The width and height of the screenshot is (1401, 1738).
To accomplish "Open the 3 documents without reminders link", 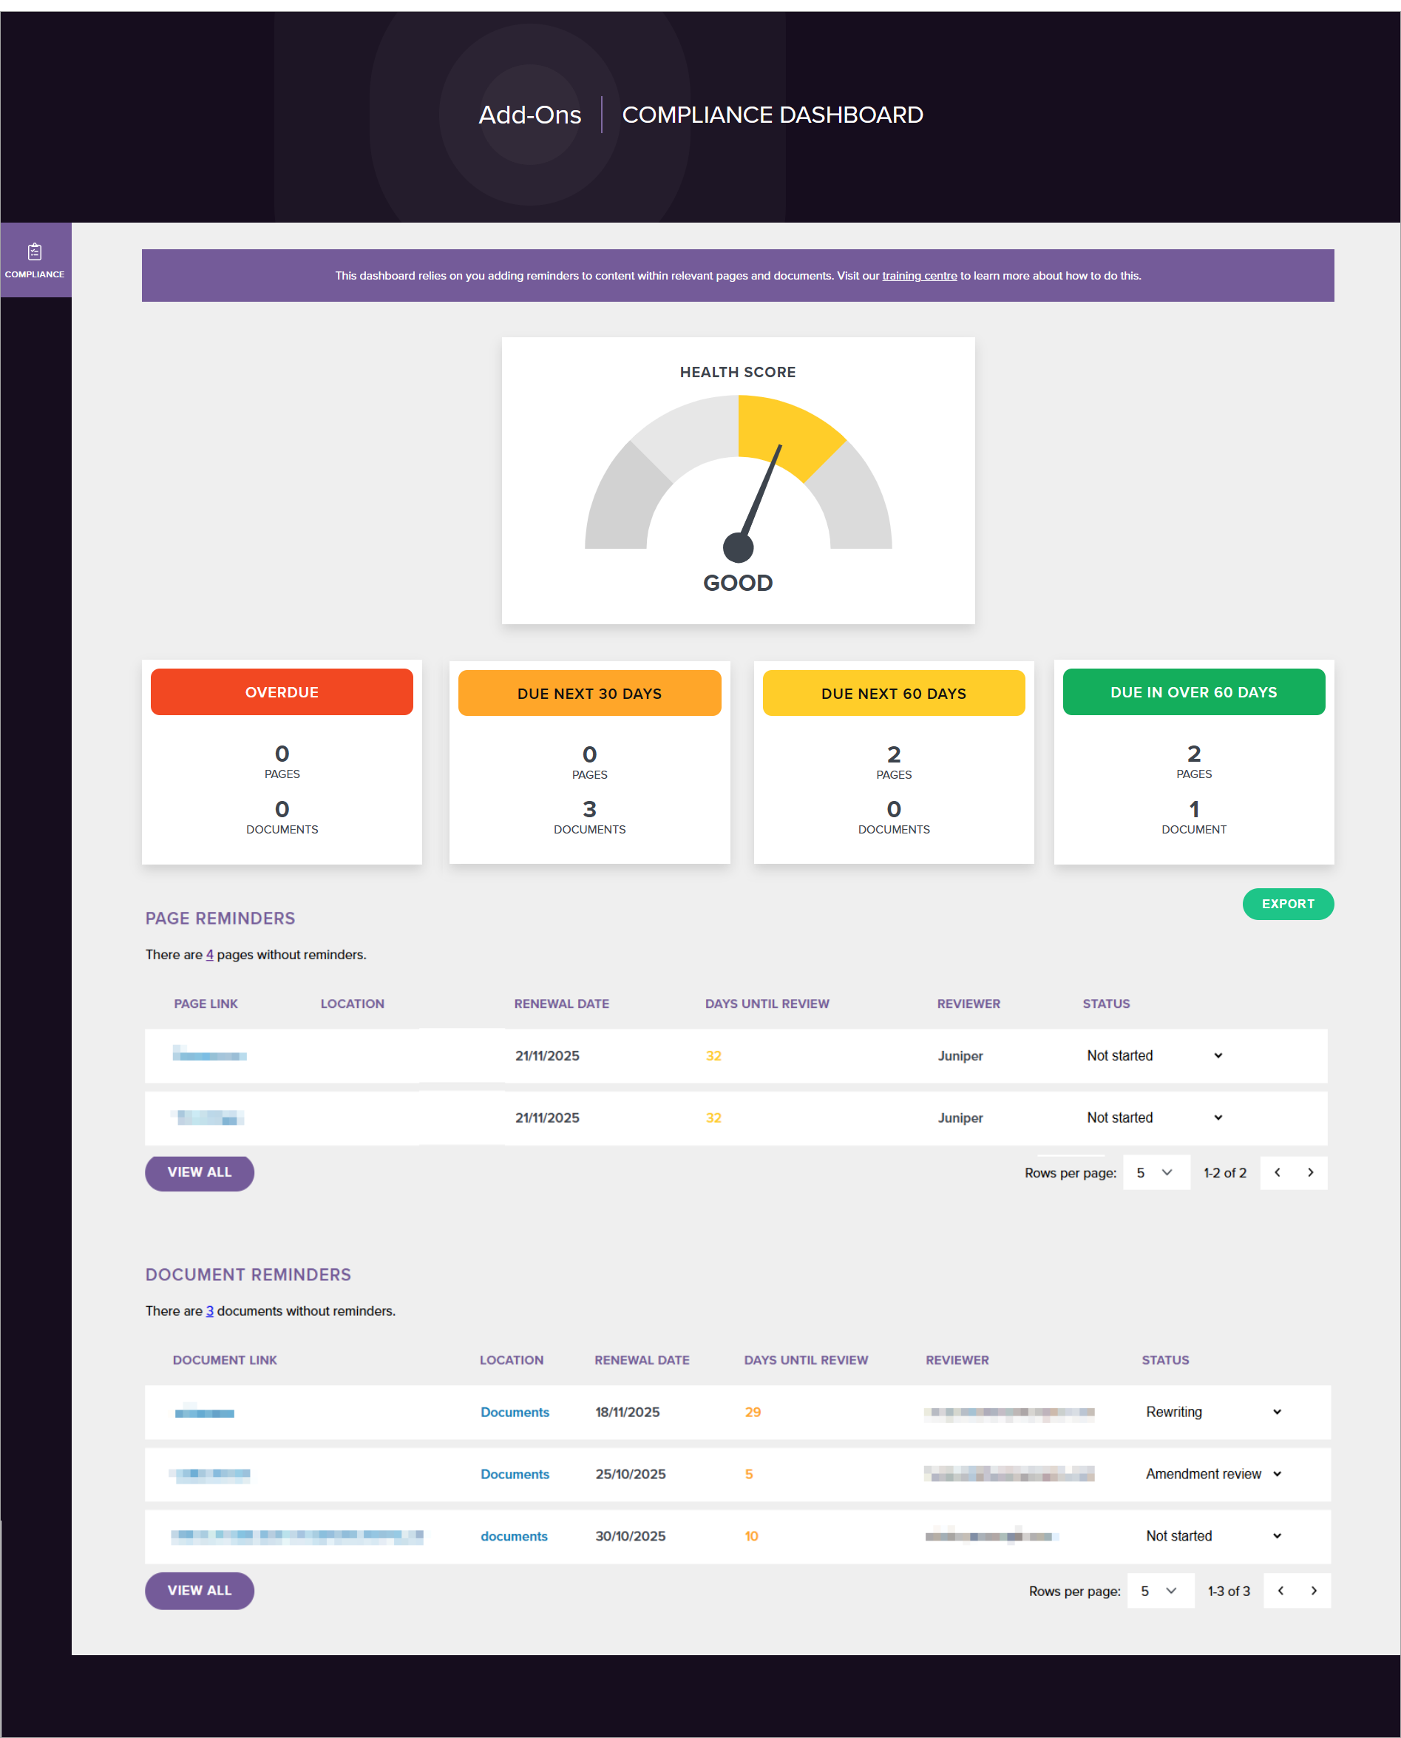I will coord(210,1311).
